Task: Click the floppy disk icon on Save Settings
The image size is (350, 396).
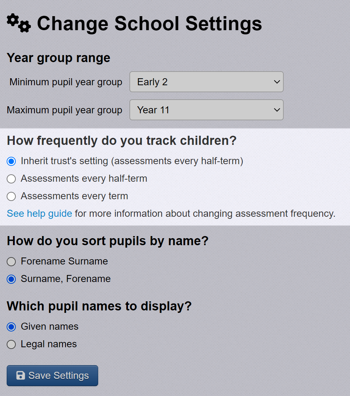Action: point(21,375)
